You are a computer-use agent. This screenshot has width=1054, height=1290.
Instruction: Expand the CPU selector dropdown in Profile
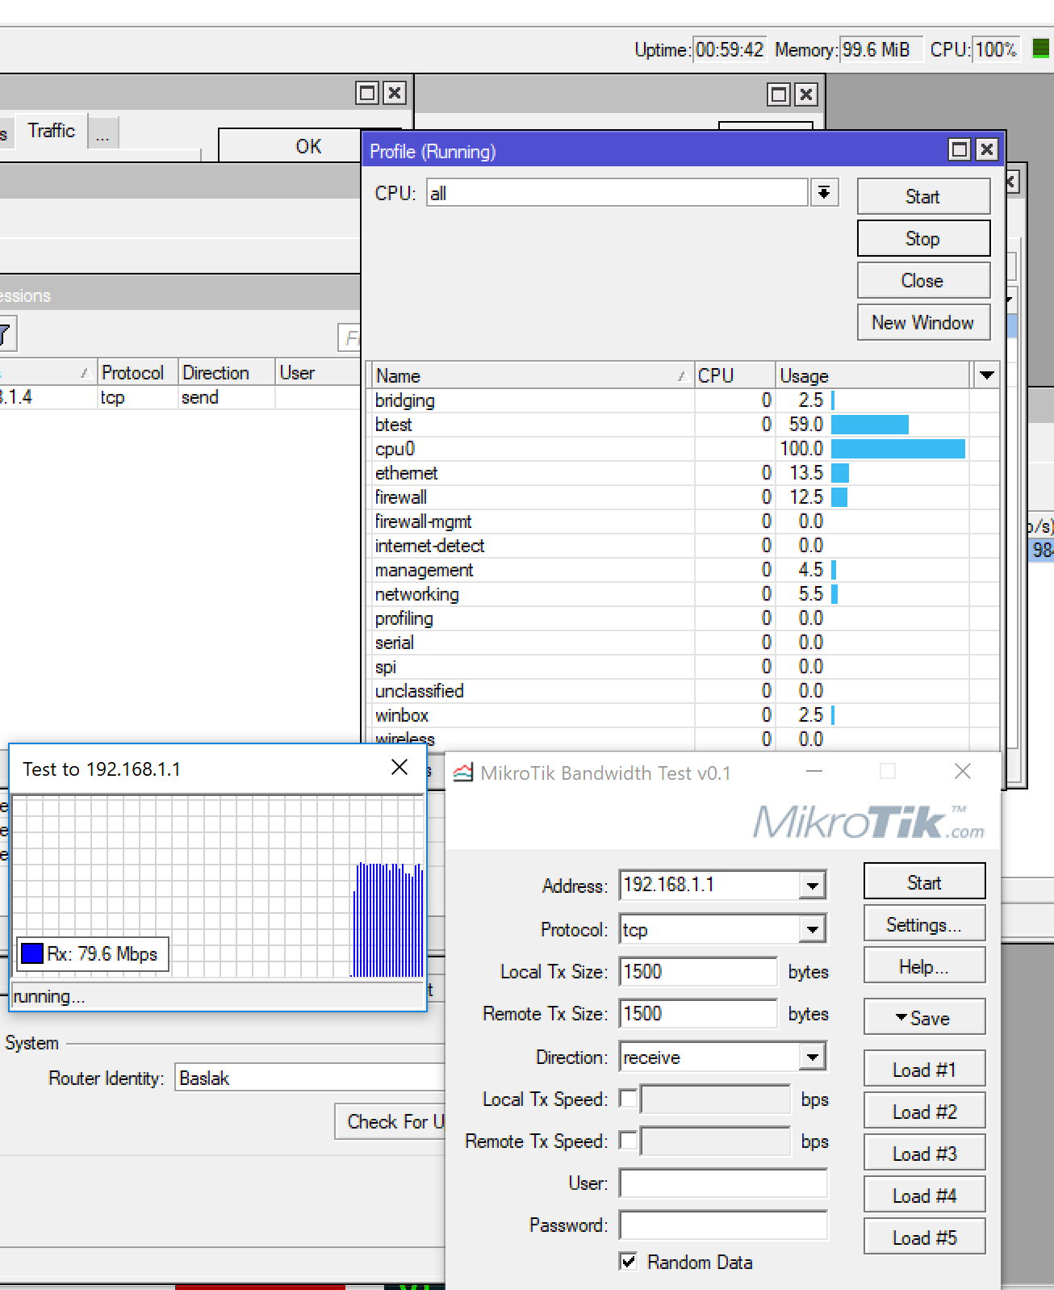(x=824, y=193)
